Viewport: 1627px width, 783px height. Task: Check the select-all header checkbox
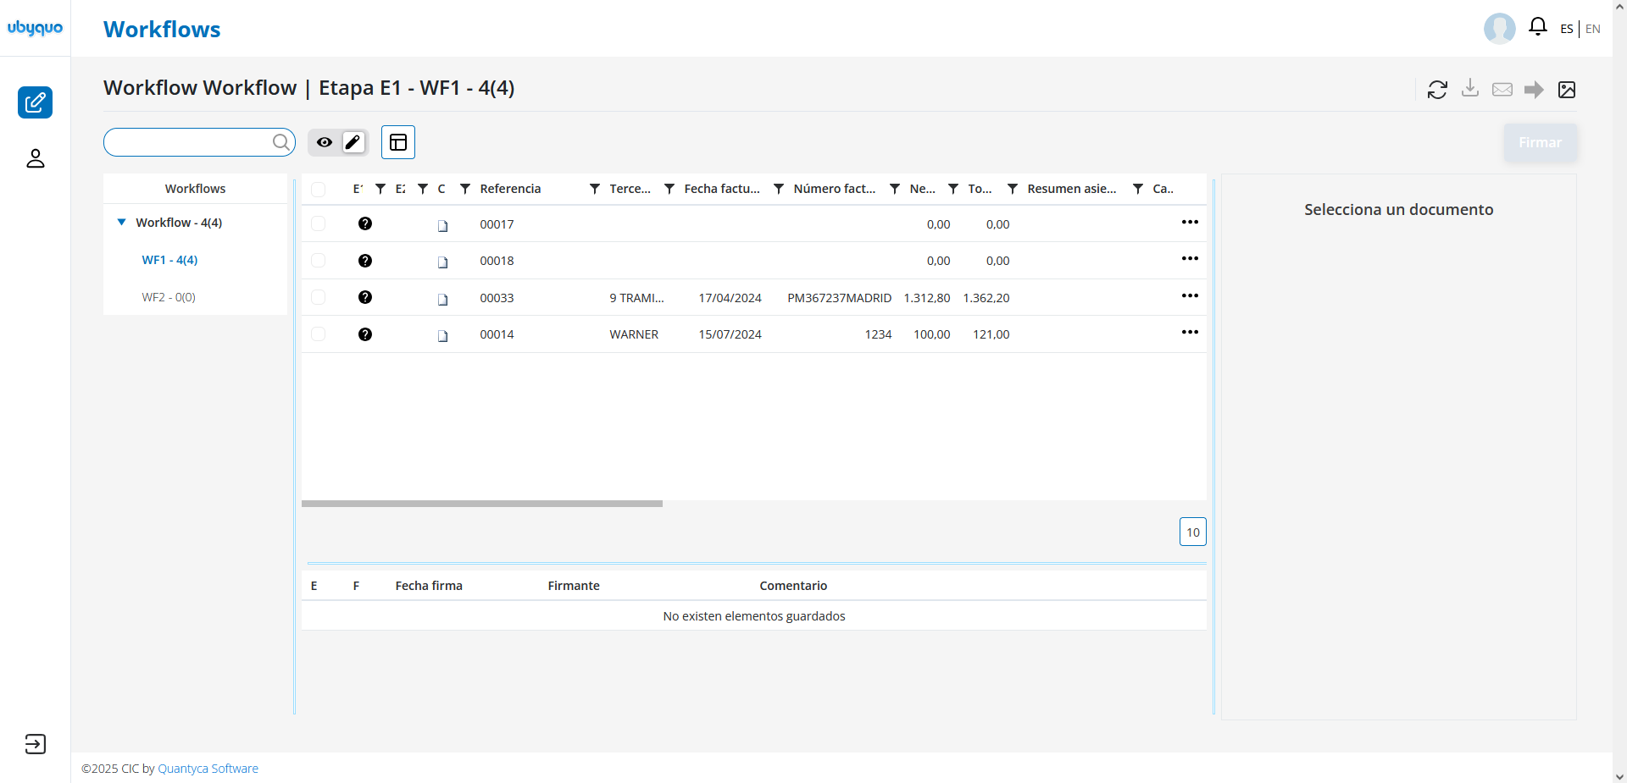coord(319,190)
